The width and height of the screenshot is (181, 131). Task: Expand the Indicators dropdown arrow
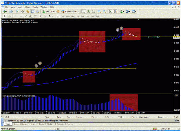click(123, 11)
